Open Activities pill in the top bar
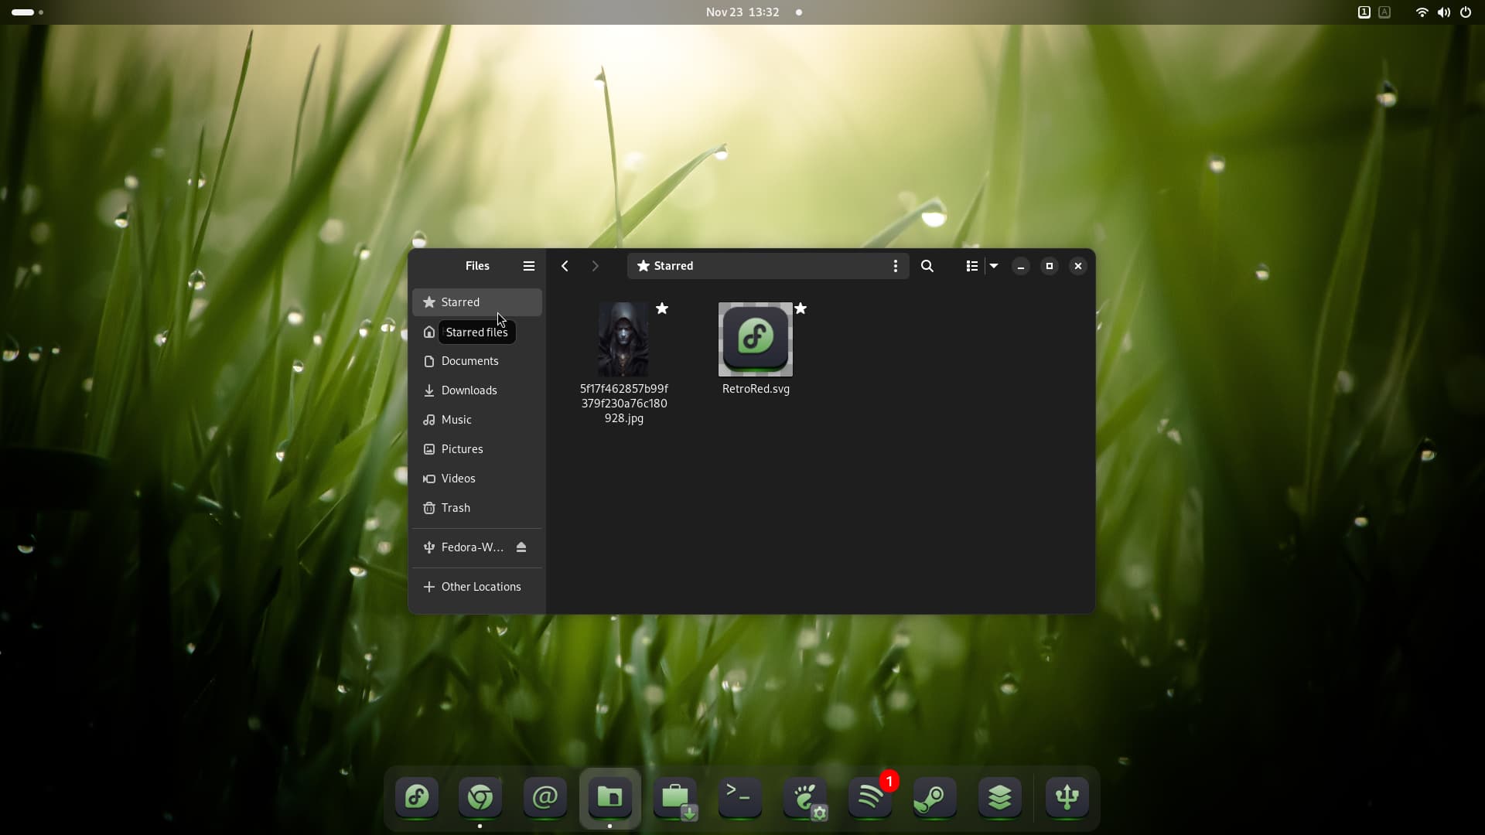 [28, 12]
